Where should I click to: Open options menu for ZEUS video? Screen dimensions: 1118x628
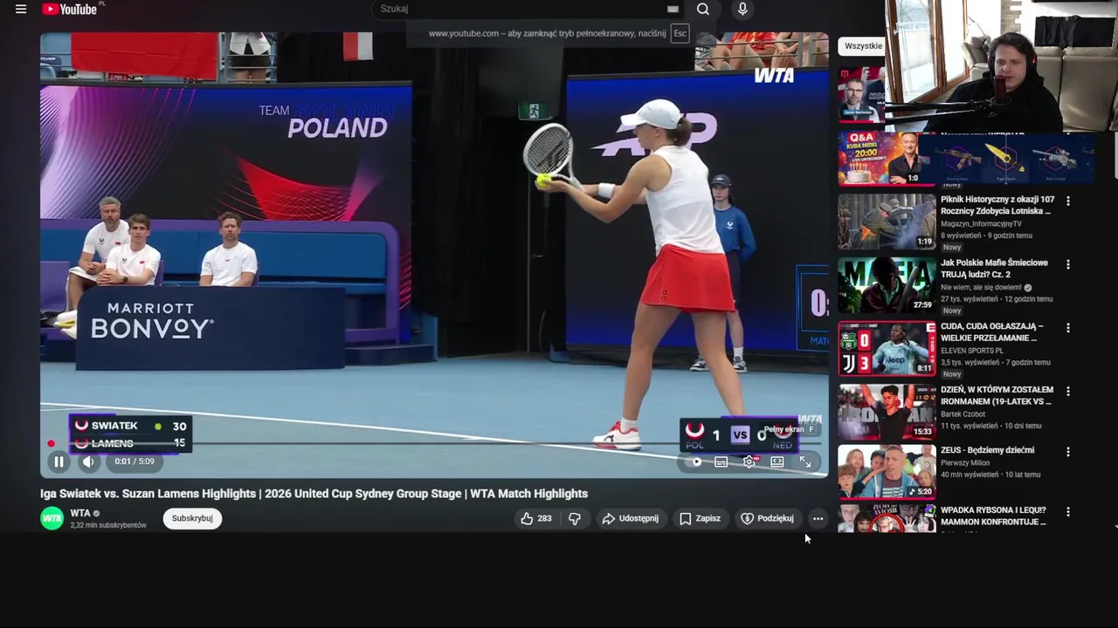(1067, 452)
